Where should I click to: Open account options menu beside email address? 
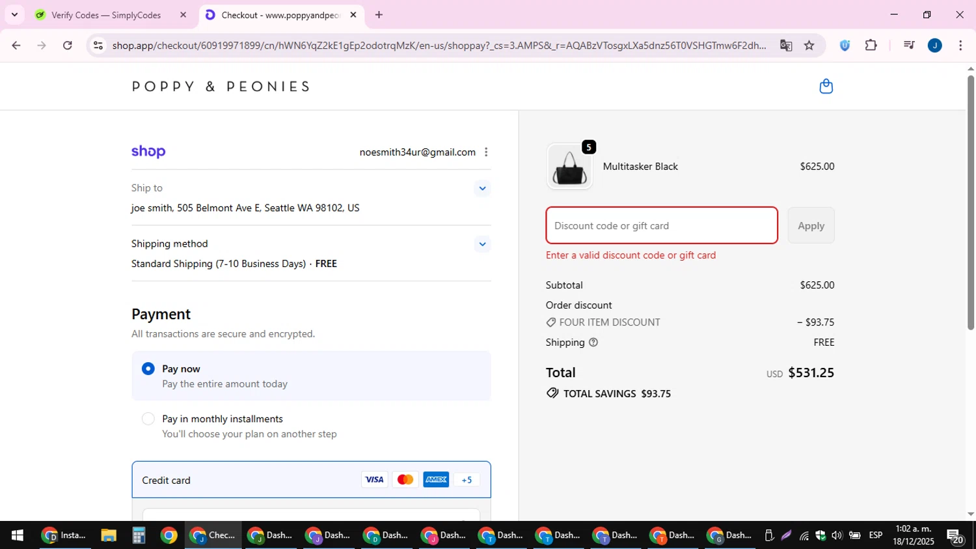tap(486, 152)
